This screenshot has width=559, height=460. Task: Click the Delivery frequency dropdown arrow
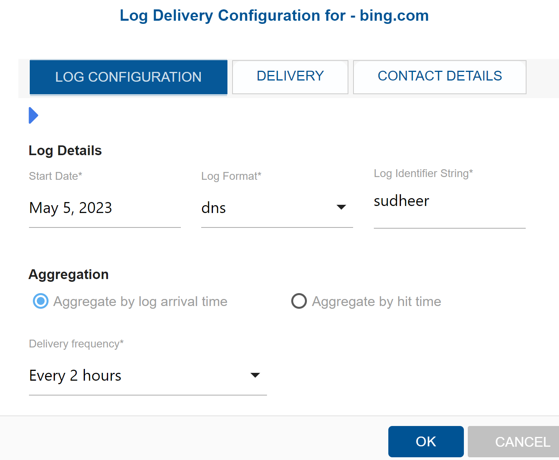[255, 375]
